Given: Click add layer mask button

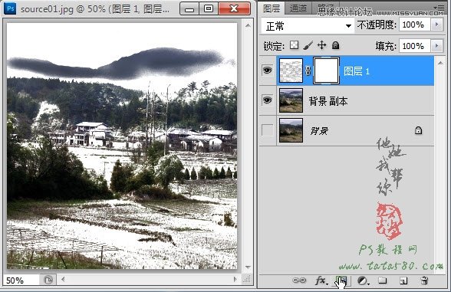Looking at the screenshot, I should point(342,281).
